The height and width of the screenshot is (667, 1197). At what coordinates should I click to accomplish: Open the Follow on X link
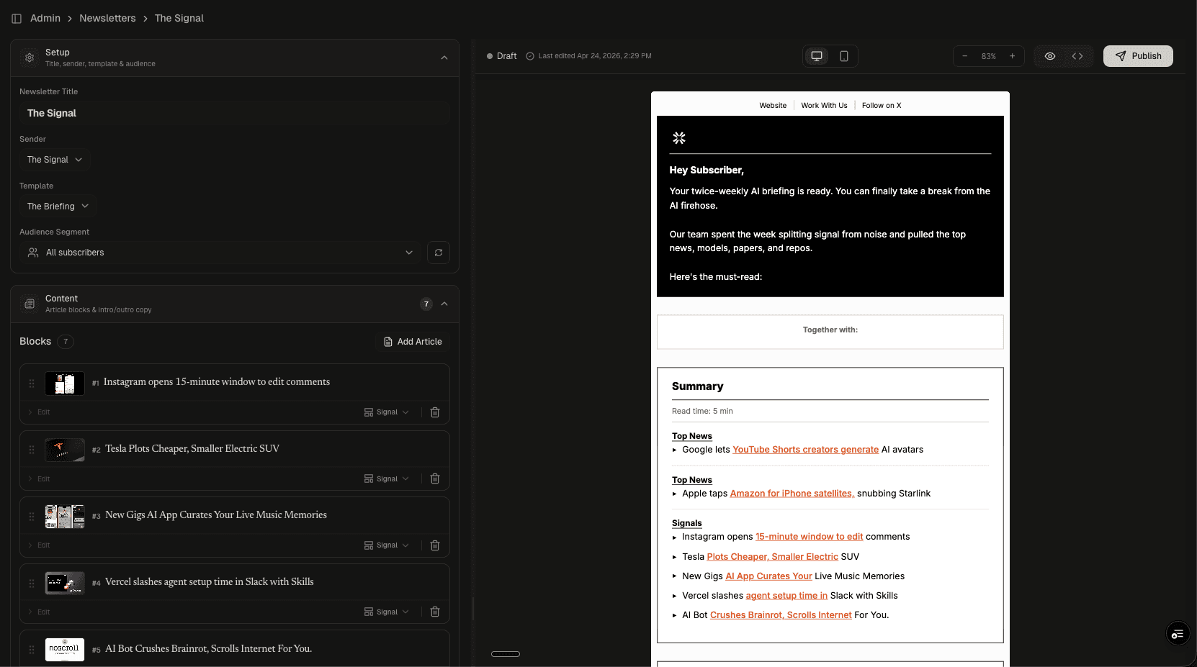point(881,105)
